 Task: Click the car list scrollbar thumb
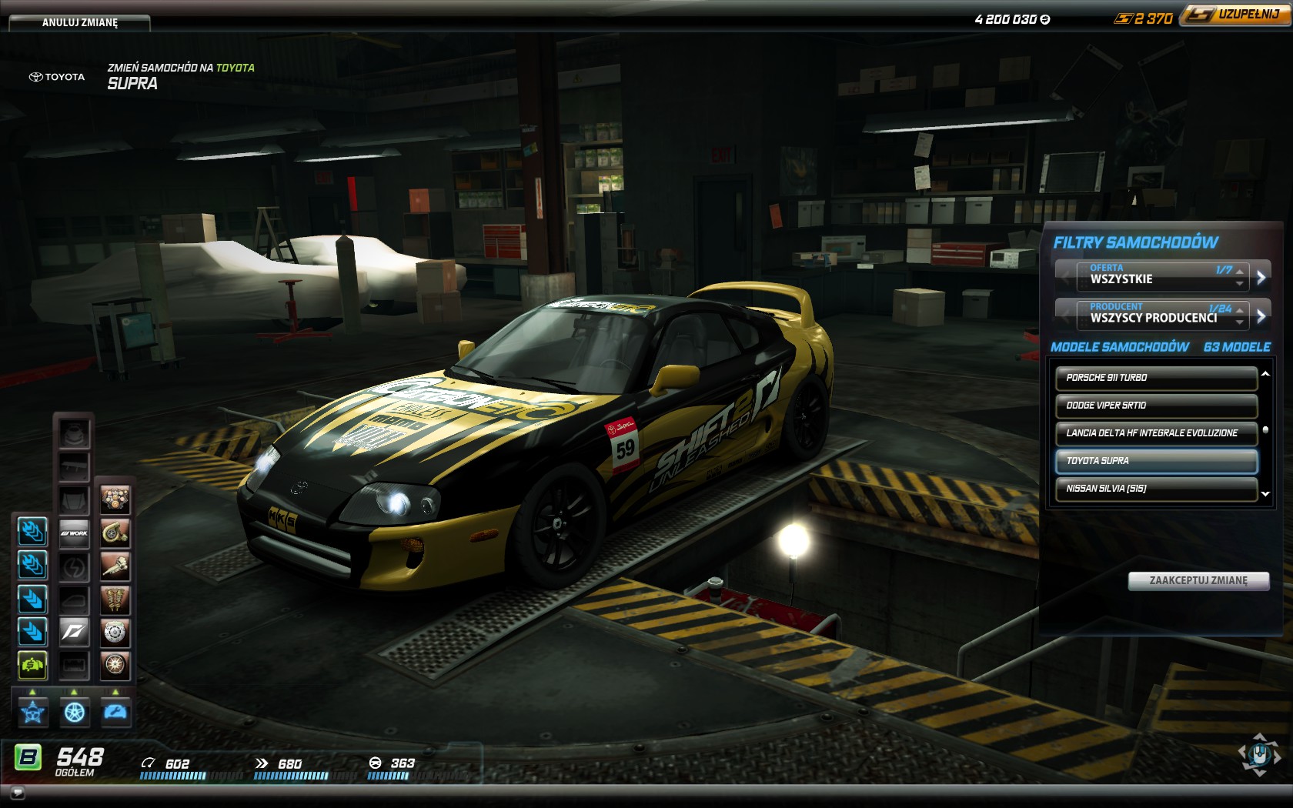tap(1265, 429)
